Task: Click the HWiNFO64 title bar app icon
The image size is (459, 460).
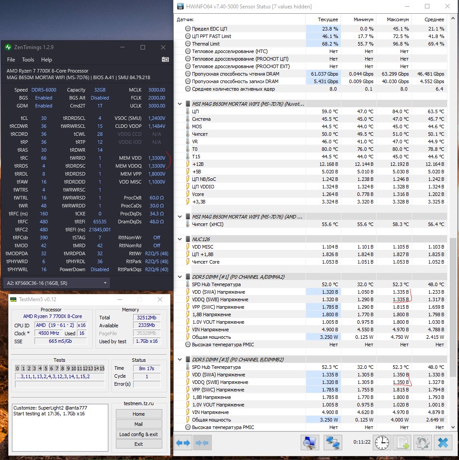Action: pyautogui.click(x=180, y=6)
